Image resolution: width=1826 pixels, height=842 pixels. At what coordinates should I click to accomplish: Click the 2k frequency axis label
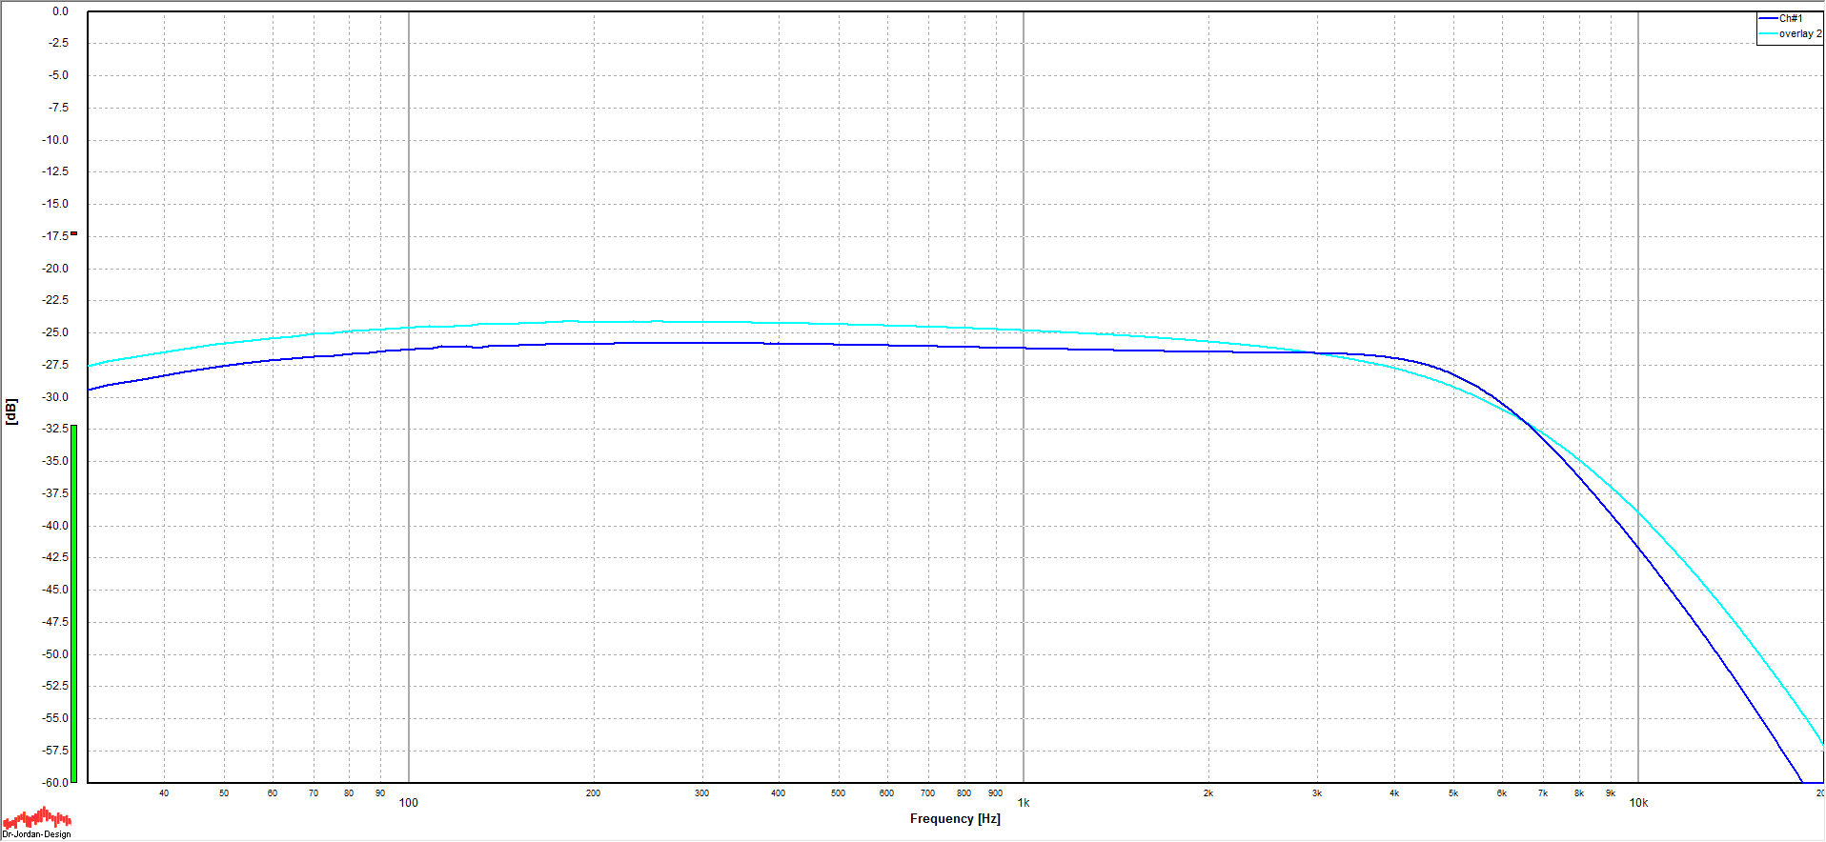(1207, 793)
